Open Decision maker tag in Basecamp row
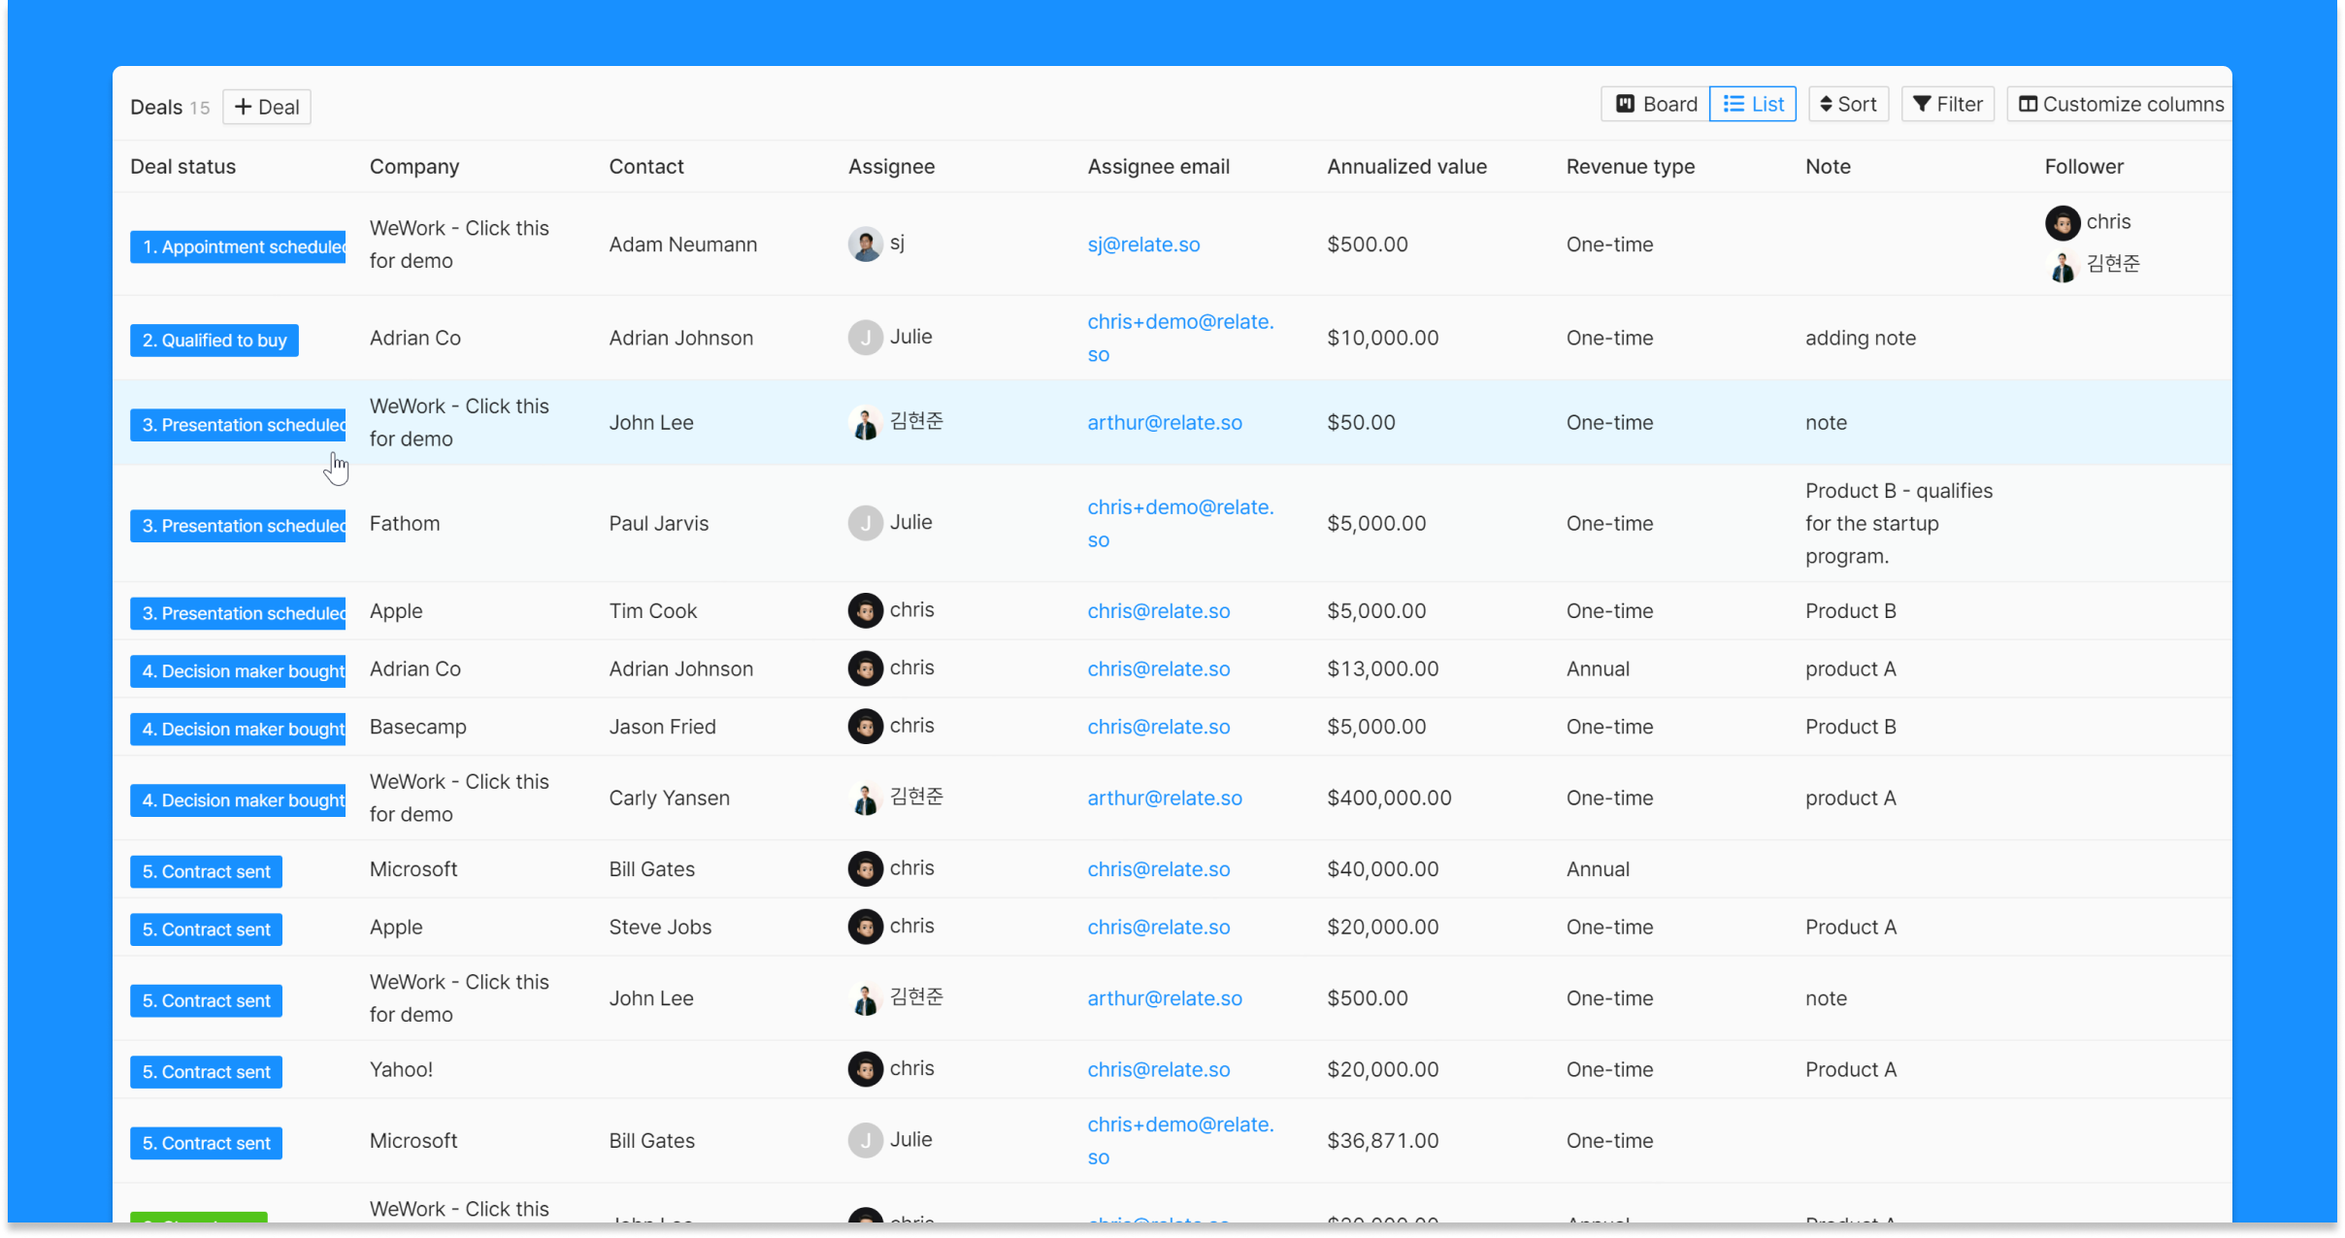 pyautogui.click(x=238, y=730)
